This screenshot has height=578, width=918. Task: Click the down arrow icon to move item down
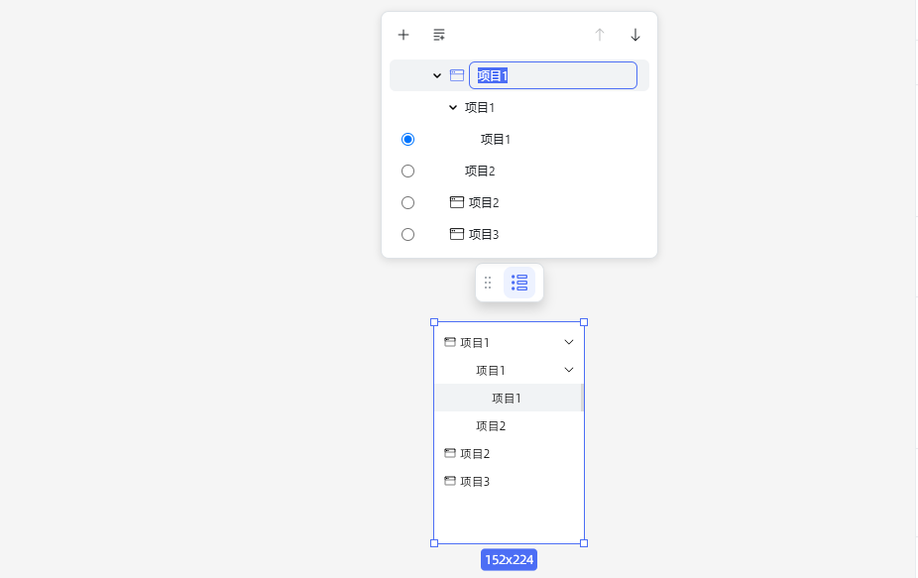coord(634,35)
